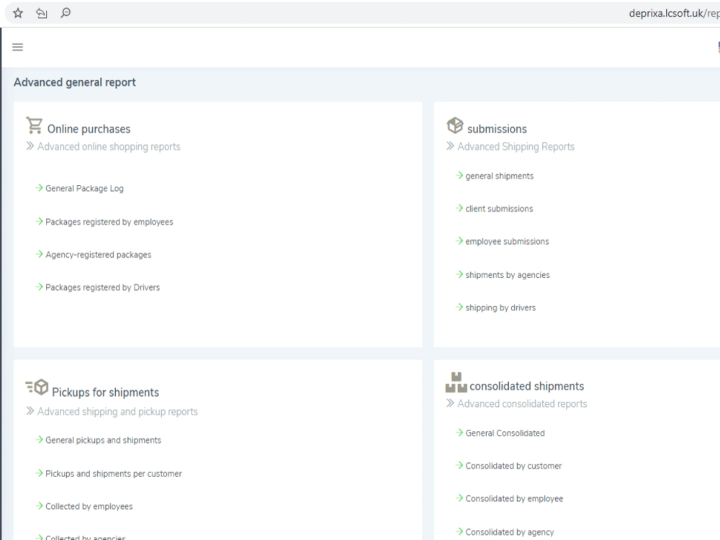Click Advanced consolidated reports subtitle

(522, 404)
